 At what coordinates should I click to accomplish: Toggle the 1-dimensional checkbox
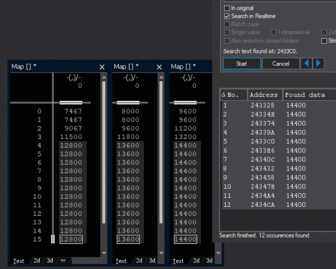(273, 33)
